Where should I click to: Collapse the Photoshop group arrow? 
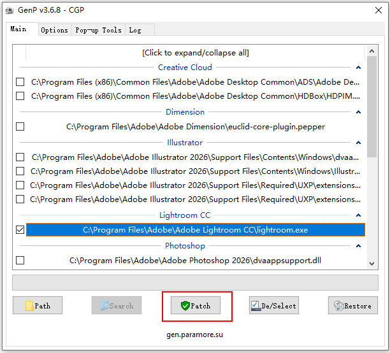click(358, 246)
